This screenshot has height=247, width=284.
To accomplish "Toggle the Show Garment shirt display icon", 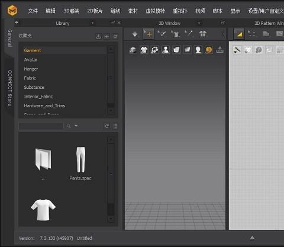I will coord(144,50).
